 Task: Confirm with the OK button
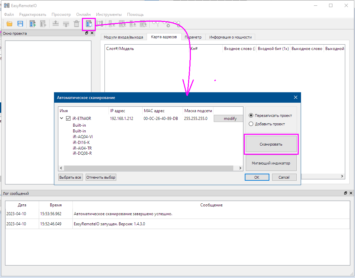pyautogui.click(x=257, y=177)
